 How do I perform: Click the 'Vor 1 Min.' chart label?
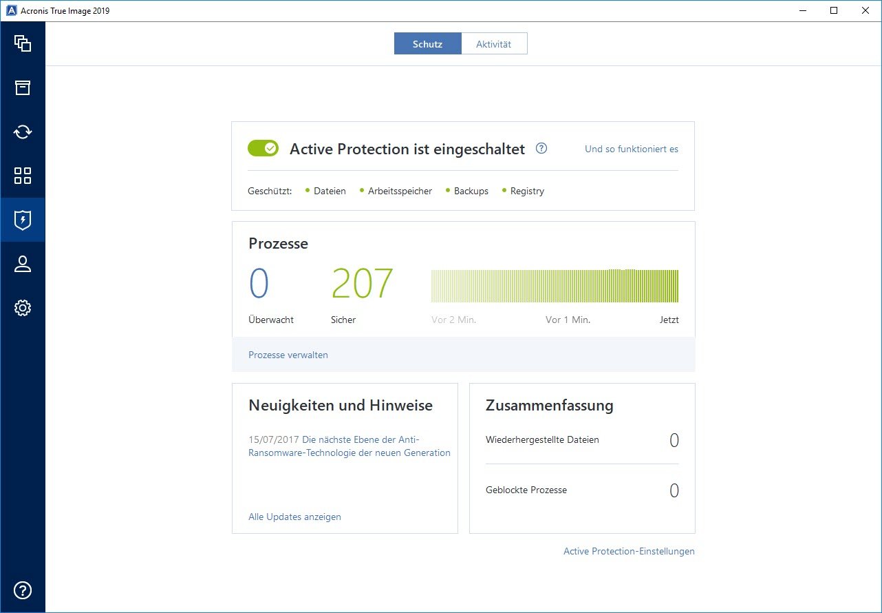pos(568,320)
